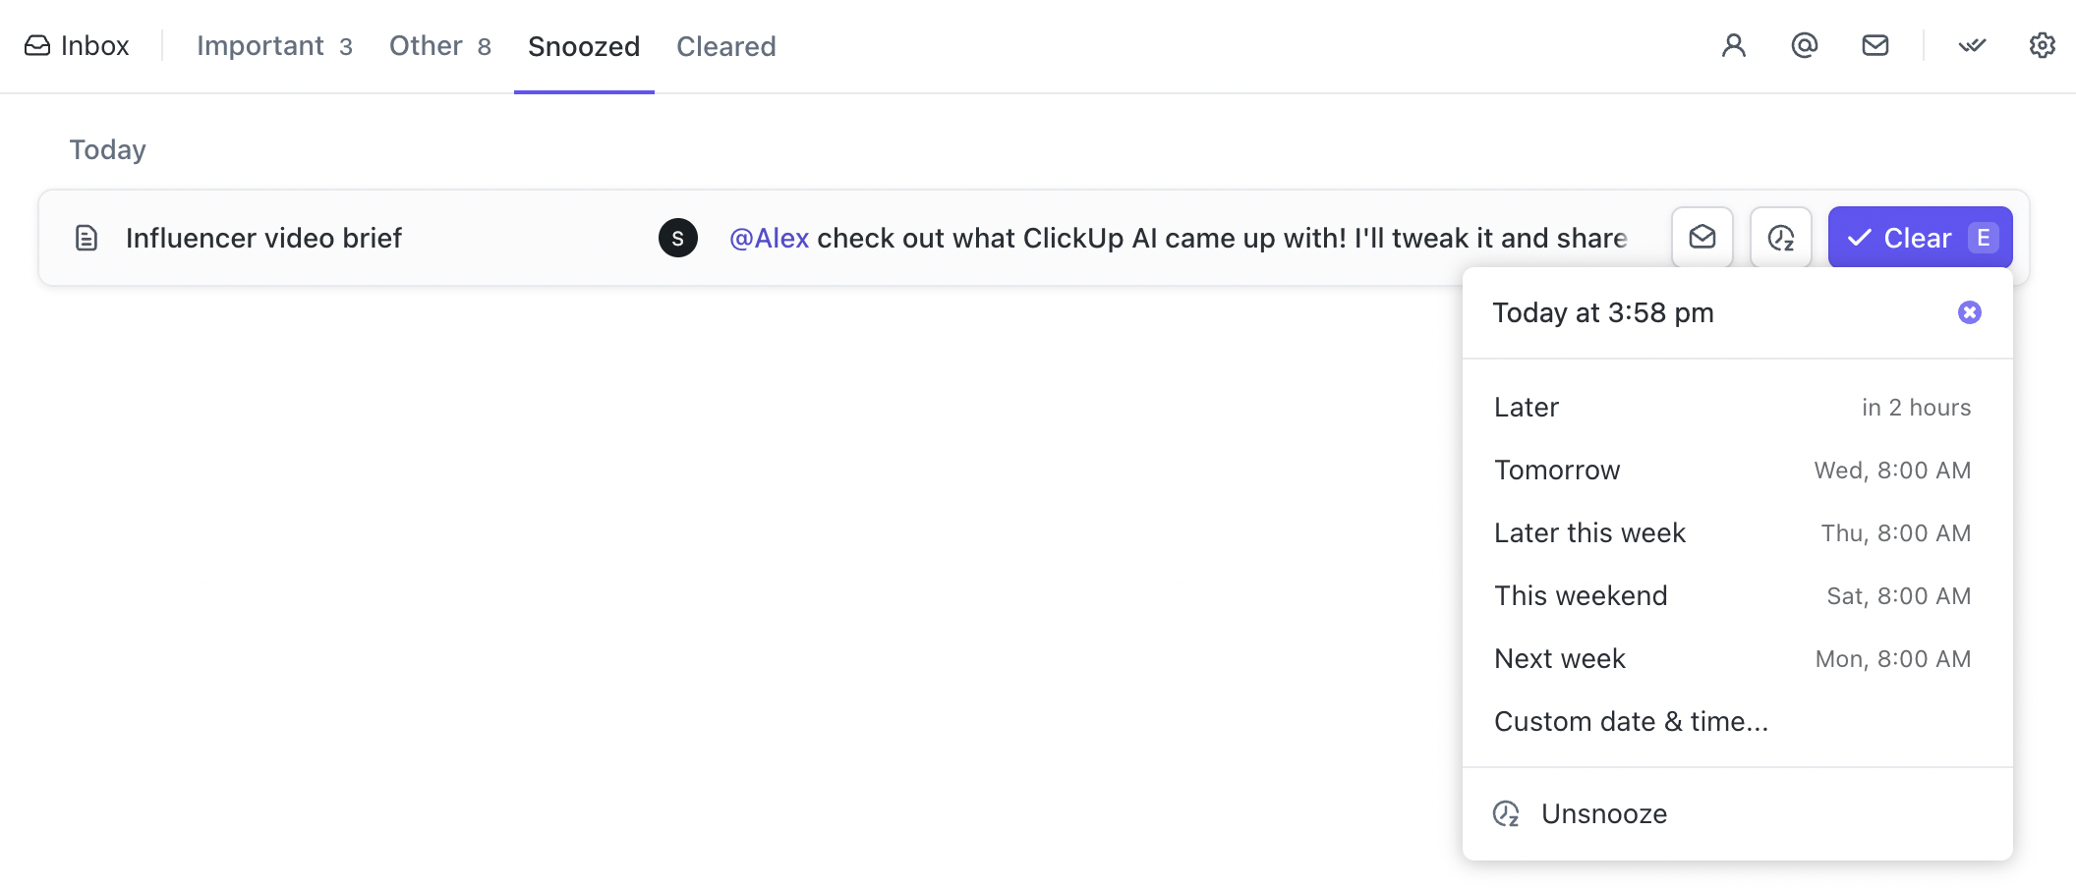
Task: Click the envelope icon on the Influencer video brief row
Action: pyautogui.click(x=1701, y=237)
